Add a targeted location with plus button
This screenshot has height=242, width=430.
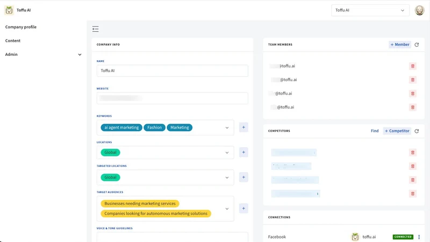point(243,177)
